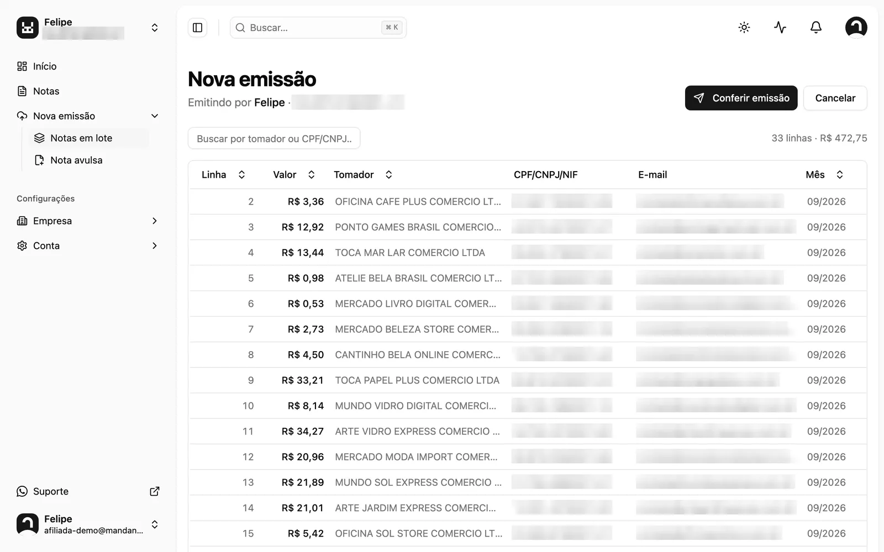Viewport: 884px width, 552px height.
Task: Open Notas in the sidebar
Action: [88, 91]
